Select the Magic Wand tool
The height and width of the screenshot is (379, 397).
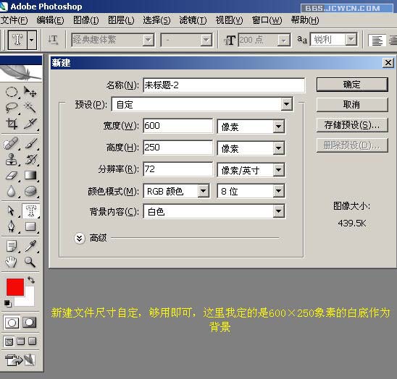click(30, 108)
